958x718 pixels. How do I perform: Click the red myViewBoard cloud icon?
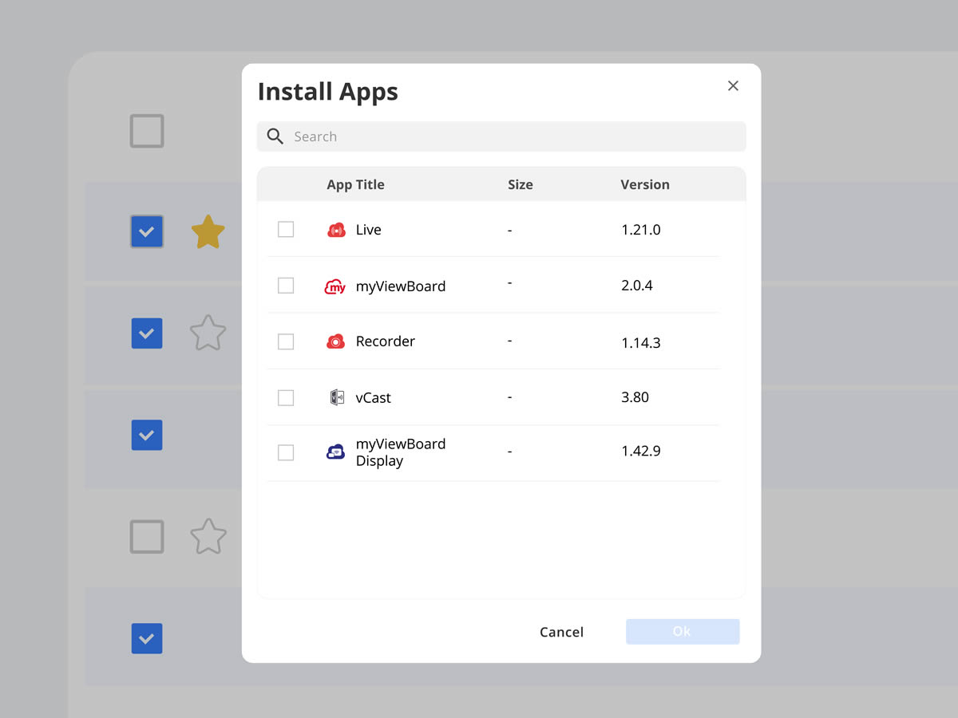[x=335, y=286]
